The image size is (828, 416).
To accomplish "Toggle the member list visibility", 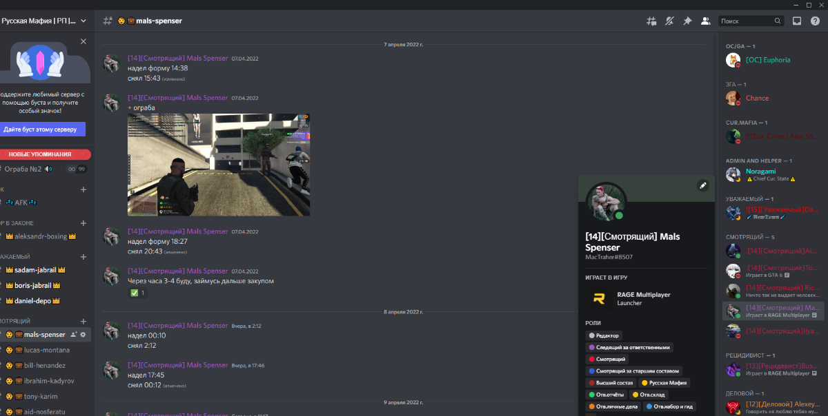I will tap(705, 21).
